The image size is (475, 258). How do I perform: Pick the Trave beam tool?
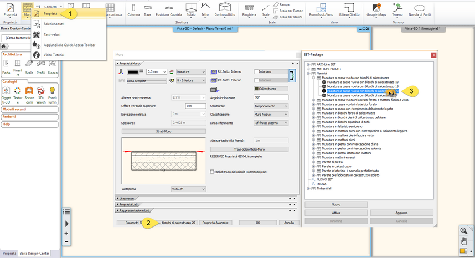[x=147, y=9]
